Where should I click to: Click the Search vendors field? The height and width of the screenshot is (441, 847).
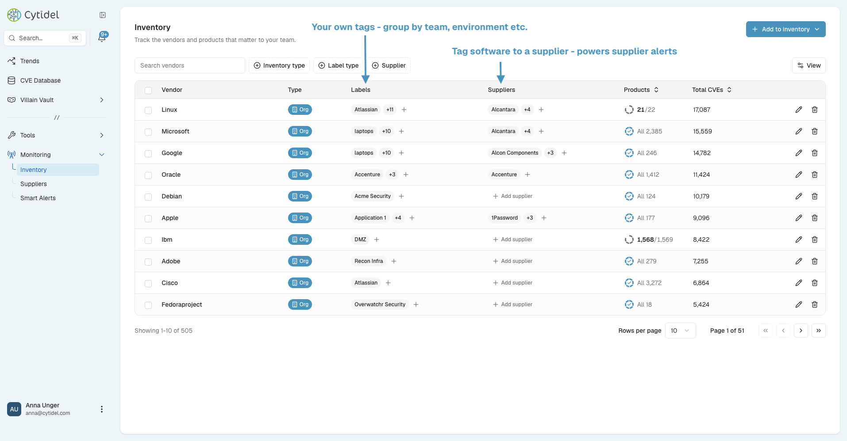[x=190, y=65]
